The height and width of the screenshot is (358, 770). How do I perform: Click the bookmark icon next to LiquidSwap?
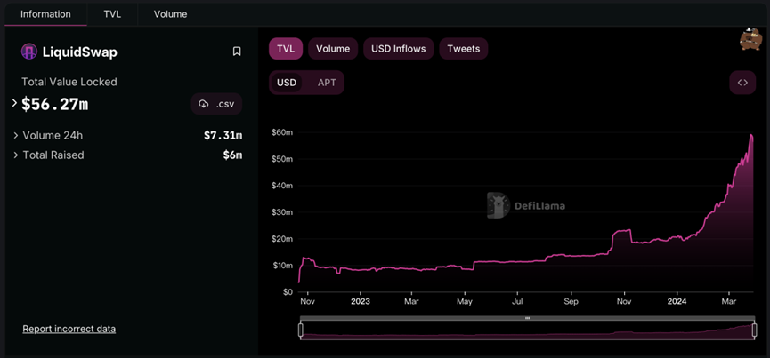click(237, 52)
